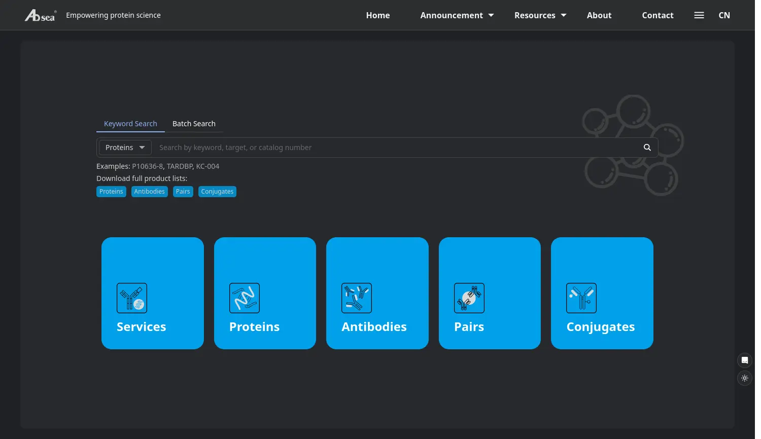Screen dimensions: 761x439
Task: Download the Antibodies product list
Action: click(149, 192)
